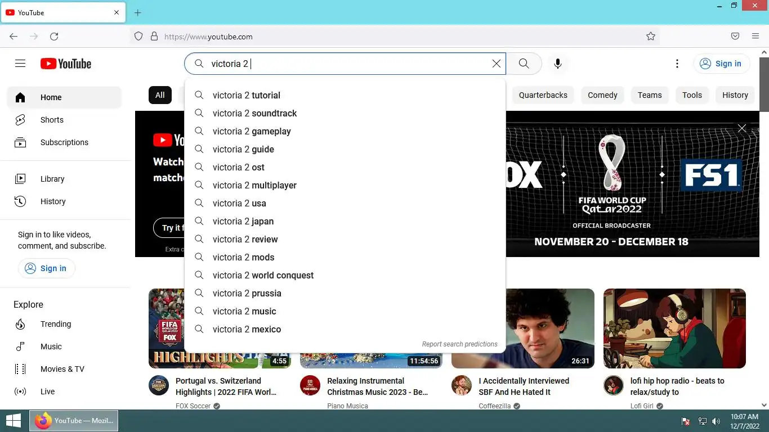The width and height of the screenshot is (769, 432).
Task: Reload the page with the refresh icon
Action: [54, 37]
